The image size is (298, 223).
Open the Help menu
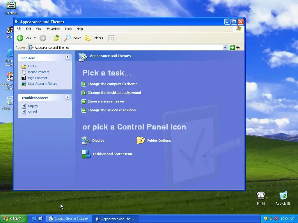coord(80,29)
